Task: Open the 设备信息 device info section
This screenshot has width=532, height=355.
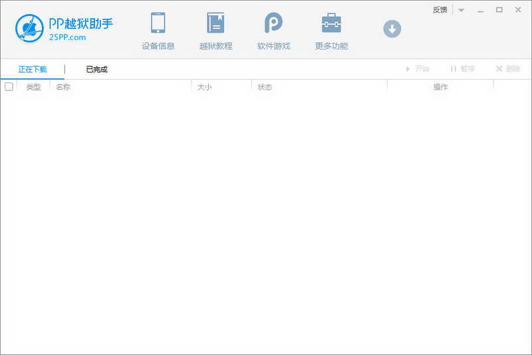Action: click(158, 31)
